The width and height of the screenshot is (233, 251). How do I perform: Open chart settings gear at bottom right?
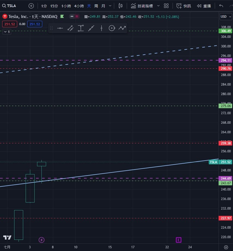[x=226, y=247]
